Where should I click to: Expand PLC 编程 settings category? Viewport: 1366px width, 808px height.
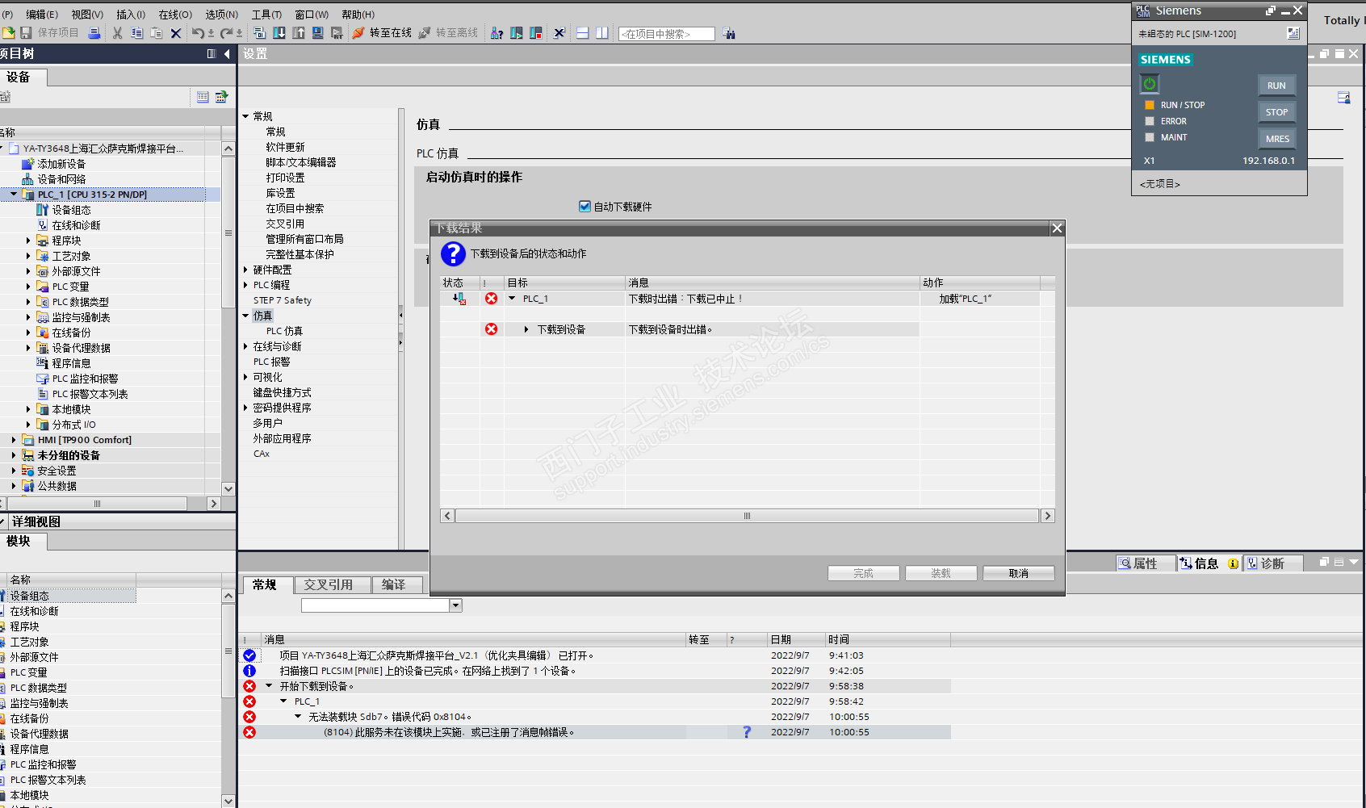tap(245, 285)
